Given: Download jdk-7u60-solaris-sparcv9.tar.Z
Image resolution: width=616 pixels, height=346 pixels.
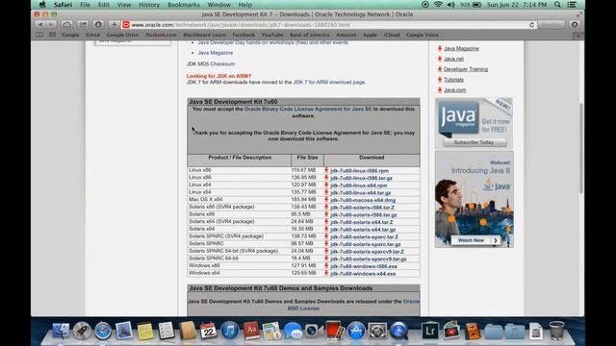Looking at the screenshot, I should (367, 252).
